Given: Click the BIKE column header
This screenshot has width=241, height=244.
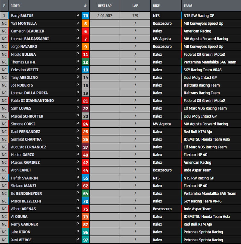Looking at the screenshot, I should pyautogui.click(x=157, y=6).
